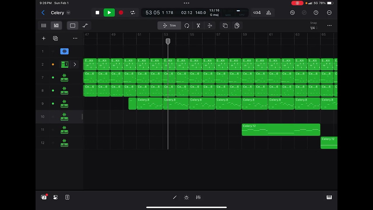The image size is (373, 210).
Task: Select the blue audio icon on track 1
Action: coord(64,51)
